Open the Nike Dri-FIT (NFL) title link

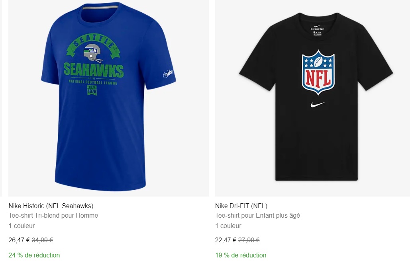tap(241, 206)
